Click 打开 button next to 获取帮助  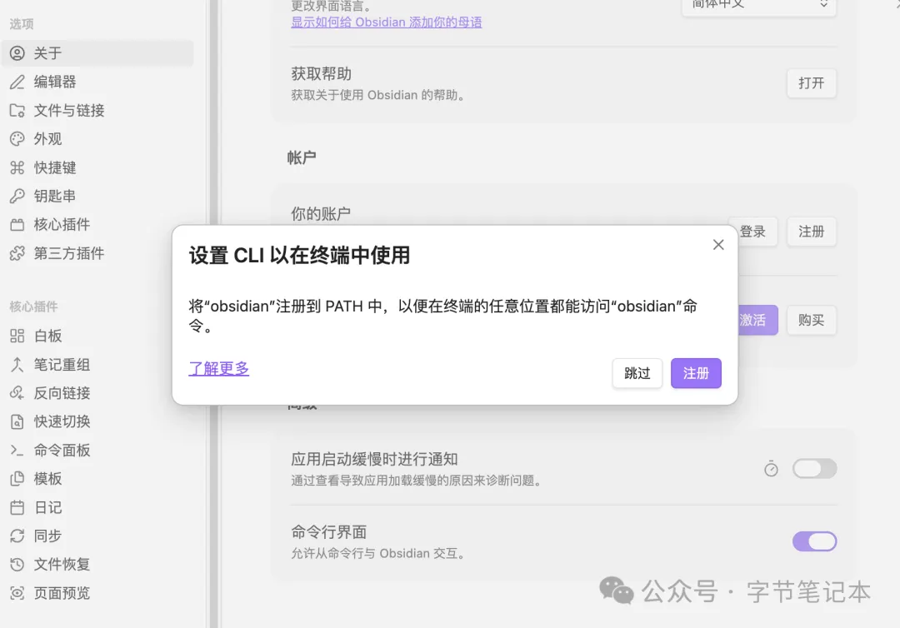(x=811, y=83)
